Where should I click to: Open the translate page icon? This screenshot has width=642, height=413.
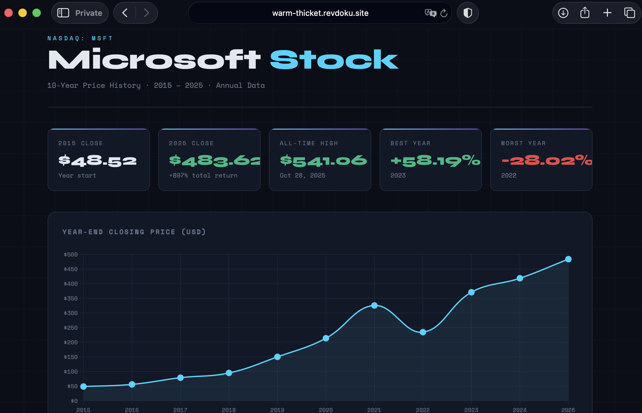[x=430, y=13]
